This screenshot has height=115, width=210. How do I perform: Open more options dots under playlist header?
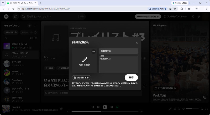[53, 58]
